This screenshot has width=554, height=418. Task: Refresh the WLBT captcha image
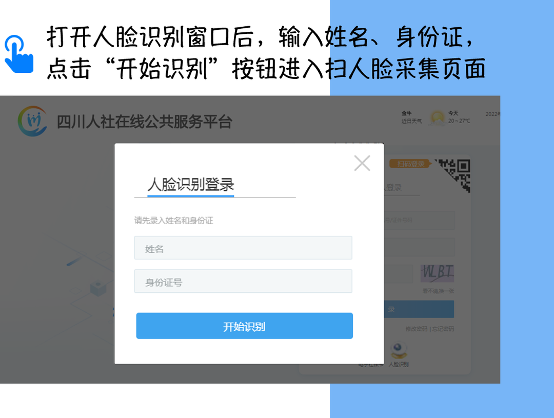point(438,273)
